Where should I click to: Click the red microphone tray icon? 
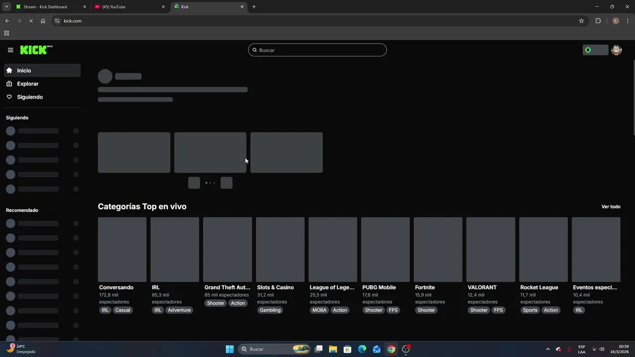[x=569, y=349]
